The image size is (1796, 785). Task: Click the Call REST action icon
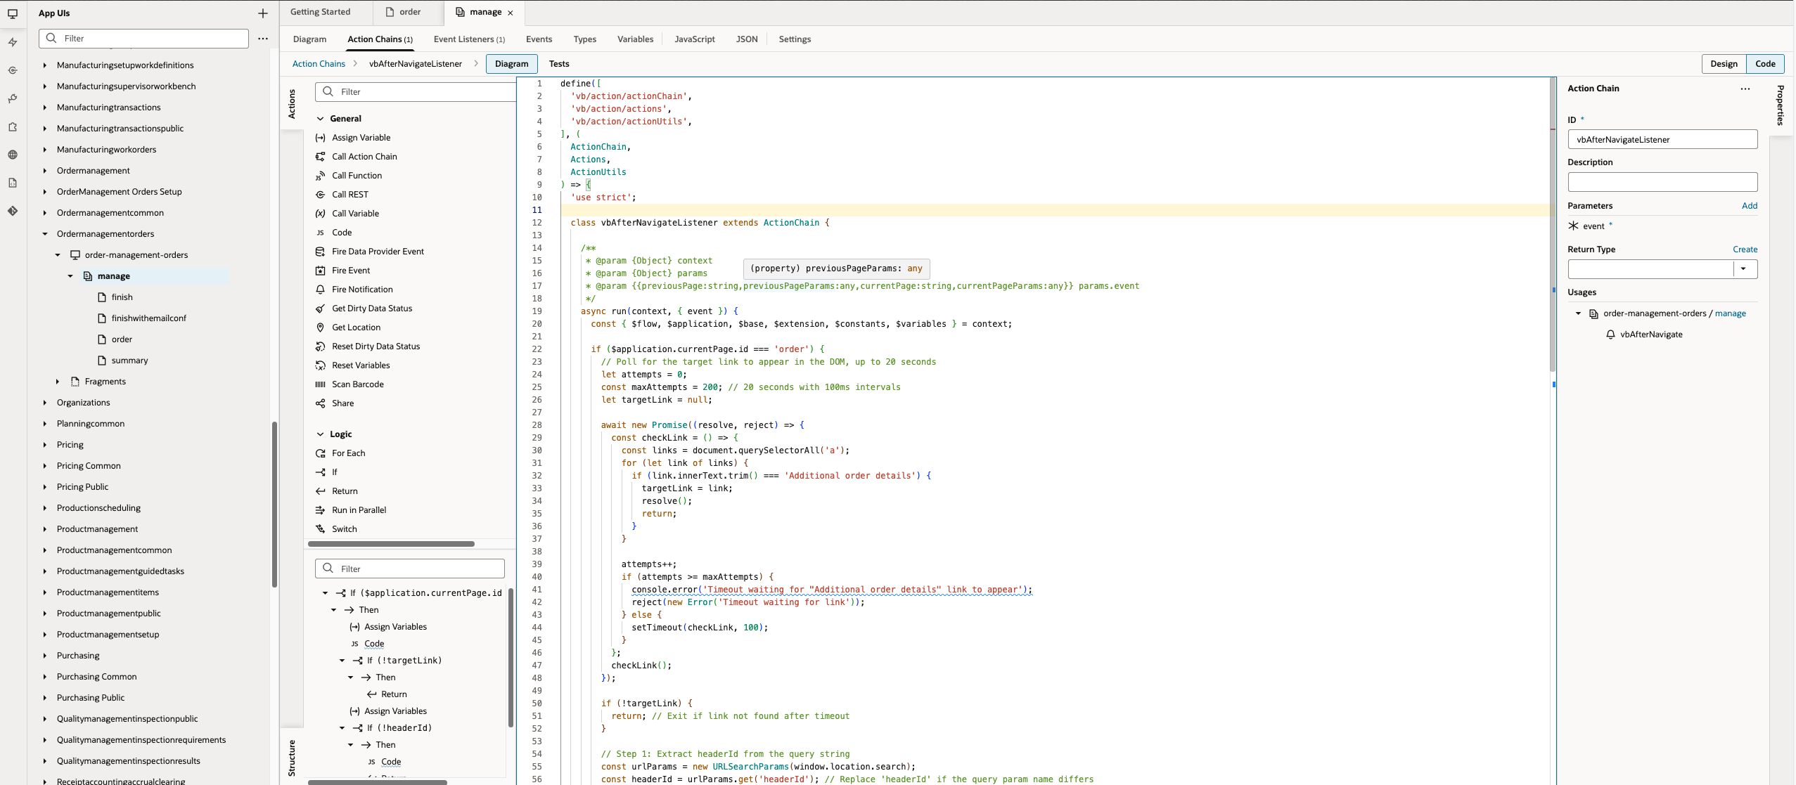(x=320, y=195)
